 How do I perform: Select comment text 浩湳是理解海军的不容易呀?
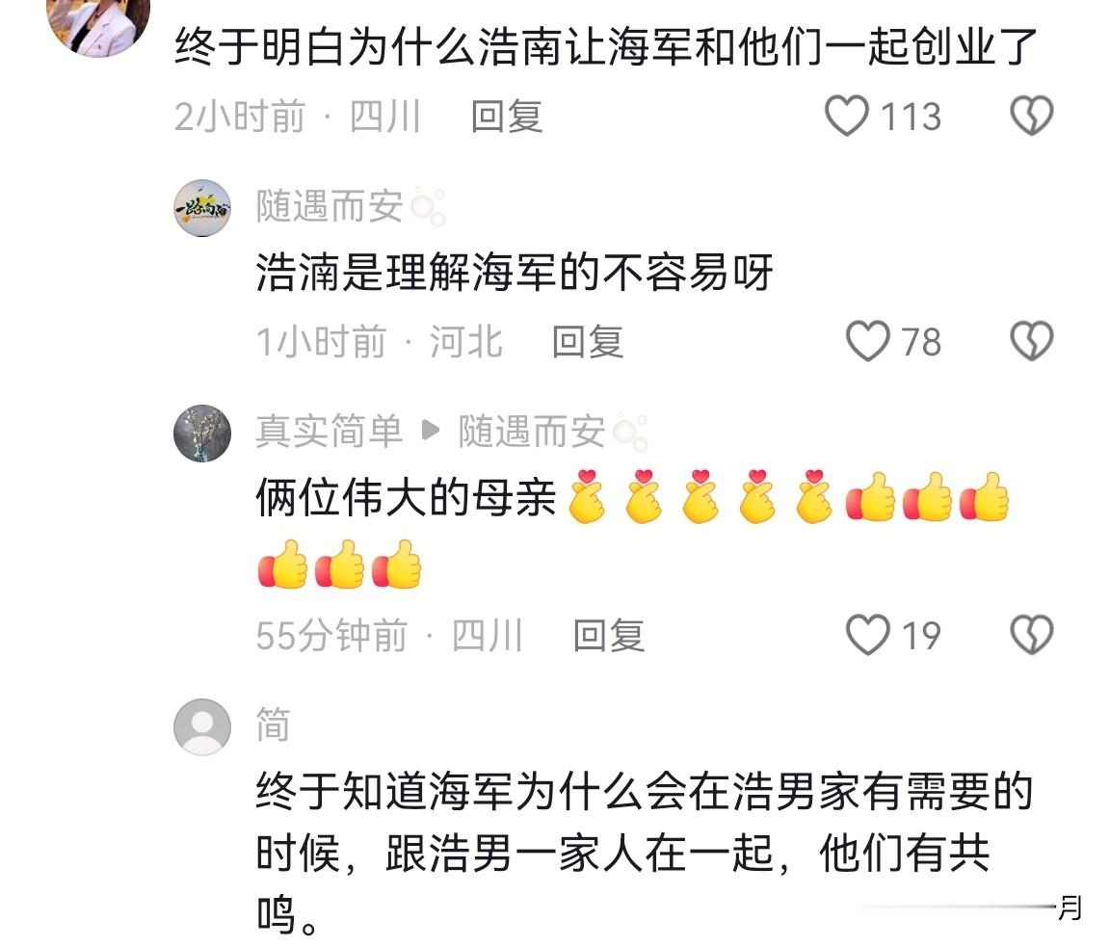click(514, 273)
